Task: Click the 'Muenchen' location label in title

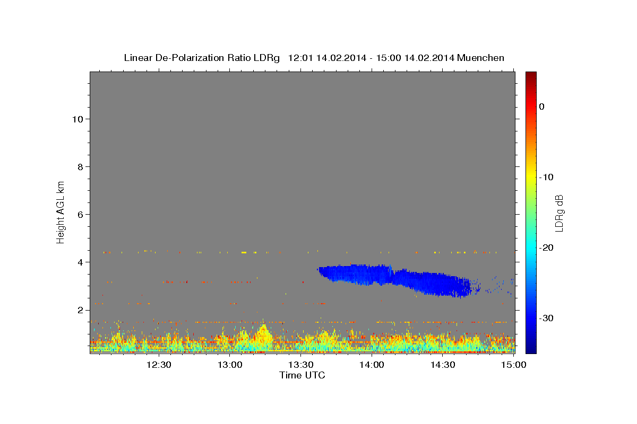Action: [x=481, y=58]
